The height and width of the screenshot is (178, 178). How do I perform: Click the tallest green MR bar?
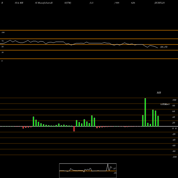[145, 112]
